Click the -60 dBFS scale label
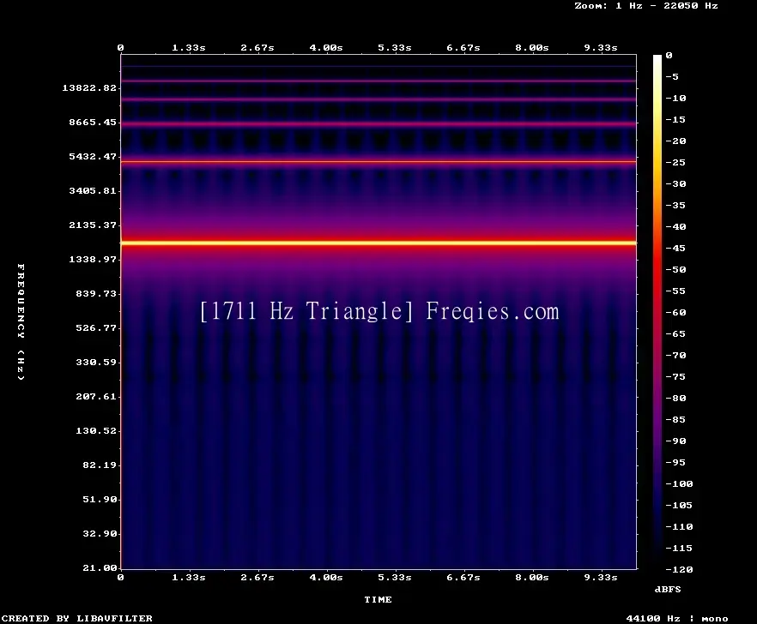 [675, 313]
